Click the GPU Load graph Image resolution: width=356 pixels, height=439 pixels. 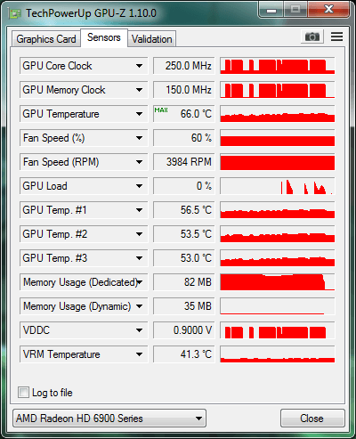click(278, 186)
